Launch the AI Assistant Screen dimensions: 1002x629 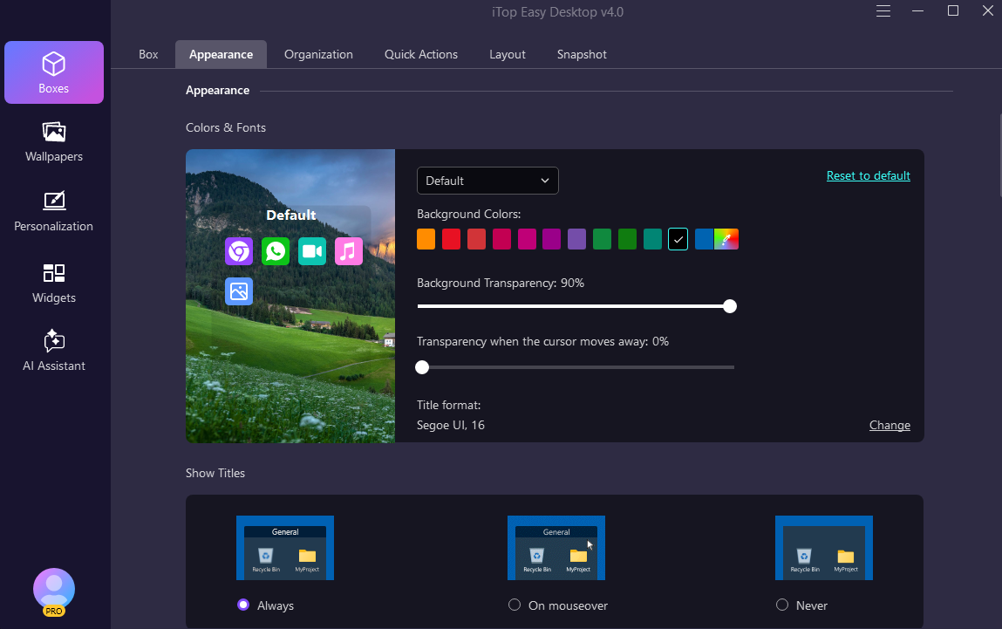pyautogui.click(x=54, y=351)
